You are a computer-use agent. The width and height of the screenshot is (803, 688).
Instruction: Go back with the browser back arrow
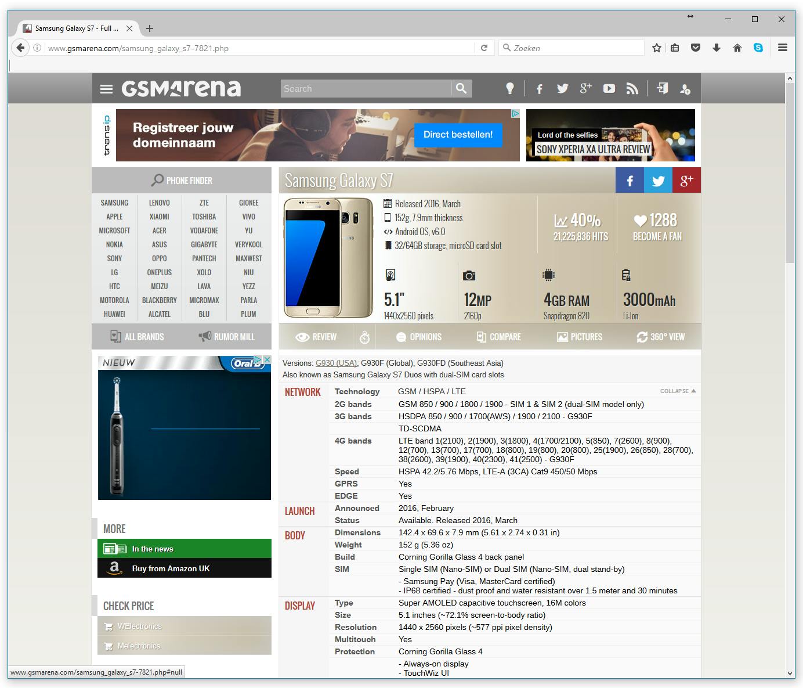20,48
